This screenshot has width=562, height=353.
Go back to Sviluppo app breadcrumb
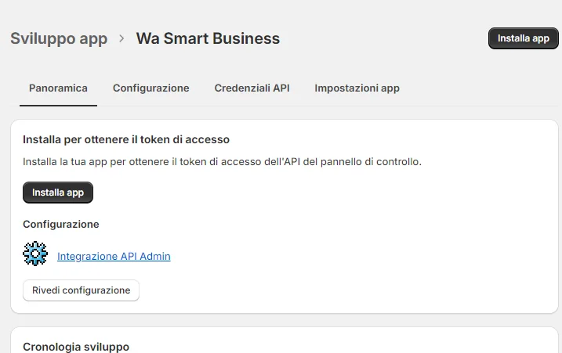pyautogui.click(x=59, y=38)
